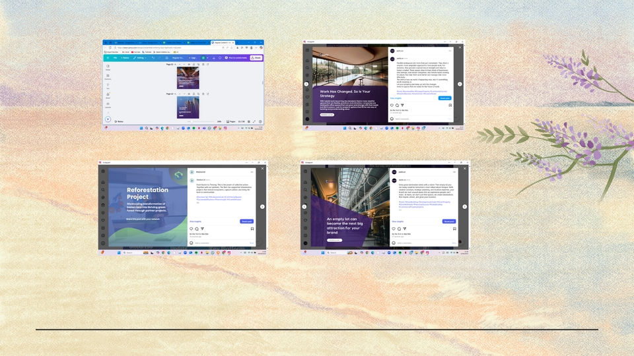This screenshot has height=356, width=634.
Task: Open the Uploads panel in Canva sidebar
Action: point(108,105)
